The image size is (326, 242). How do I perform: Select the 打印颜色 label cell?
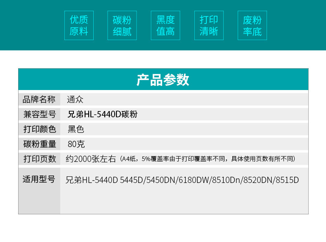(x=39, y=129)
